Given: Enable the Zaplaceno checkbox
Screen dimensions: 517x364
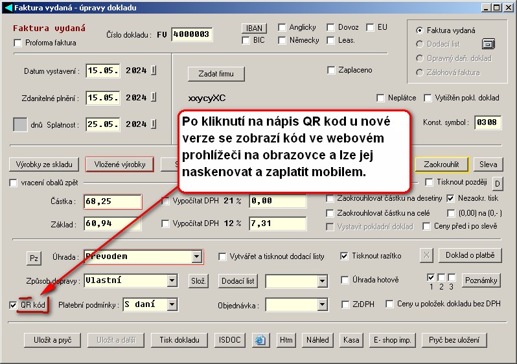Looking at the screenshot, I should (x=332, y=70).
